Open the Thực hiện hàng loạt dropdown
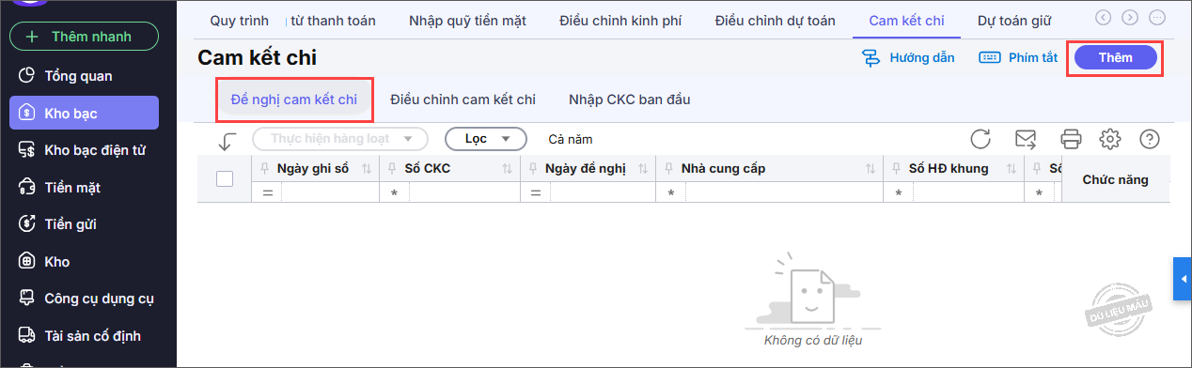1192x368 pixels. coord(340,139)
